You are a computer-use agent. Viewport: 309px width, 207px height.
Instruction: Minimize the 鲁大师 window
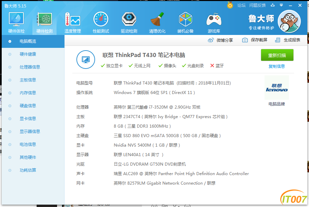tap(290, 5)
